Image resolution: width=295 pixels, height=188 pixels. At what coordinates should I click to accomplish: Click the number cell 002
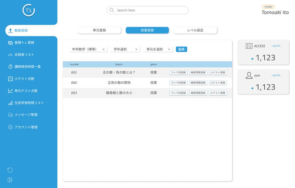pyautogui.click(x=74, y=83)
